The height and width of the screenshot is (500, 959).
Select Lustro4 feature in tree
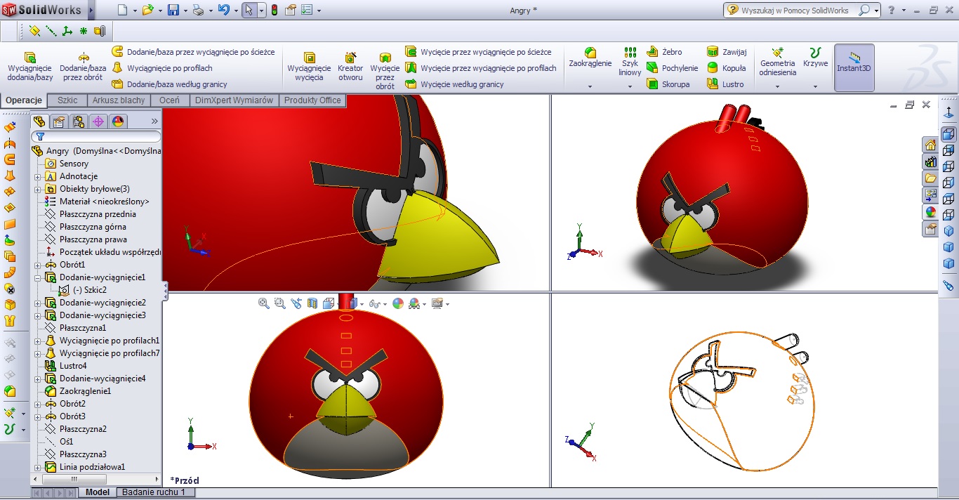66,366
